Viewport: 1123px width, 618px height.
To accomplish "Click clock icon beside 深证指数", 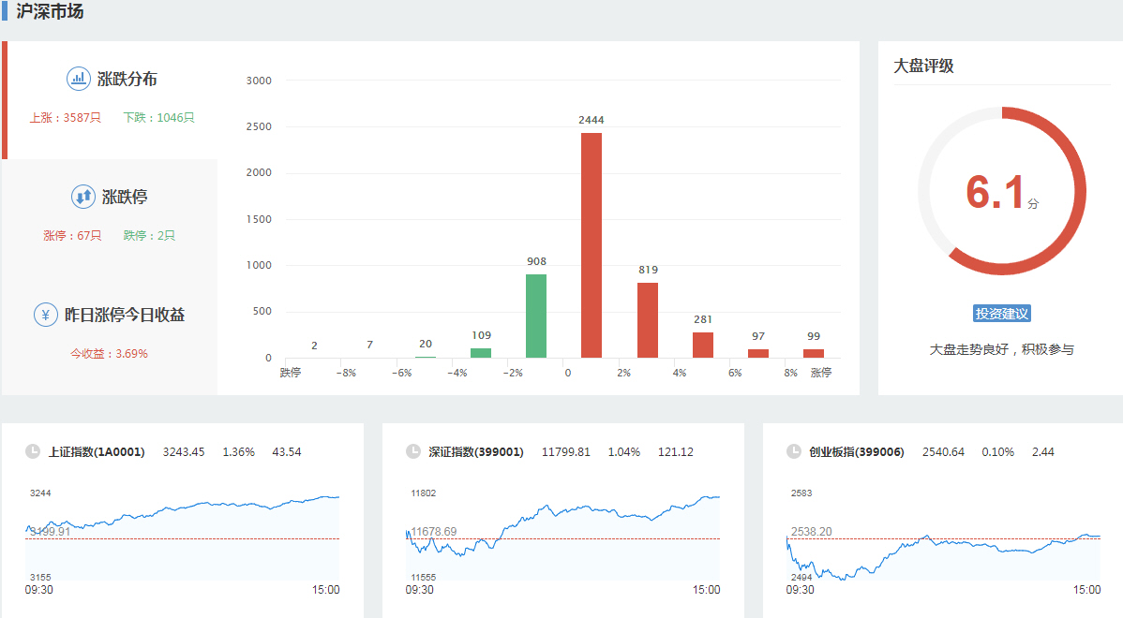I will pos(413,451).
